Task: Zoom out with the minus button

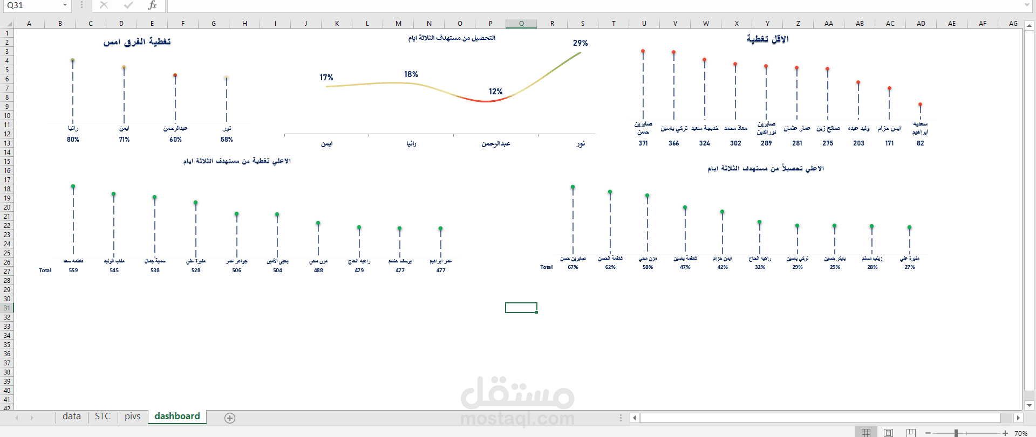Action: (928, 433)
